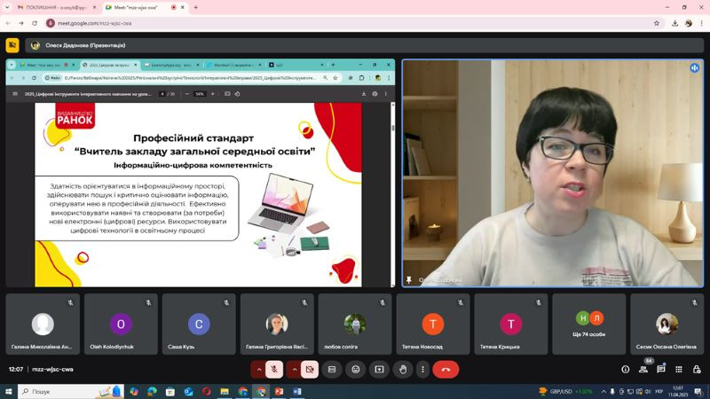Expand the 'Ще 74 особи' participants tile
Image resolution: width=710 pixels, height=399 pixels.
click(588, 324)
